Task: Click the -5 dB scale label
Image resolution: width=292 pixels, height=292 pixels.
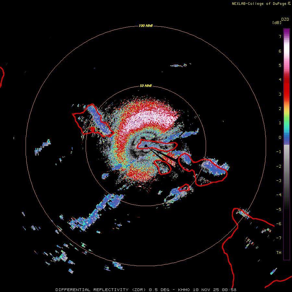Action: [279, 210]
